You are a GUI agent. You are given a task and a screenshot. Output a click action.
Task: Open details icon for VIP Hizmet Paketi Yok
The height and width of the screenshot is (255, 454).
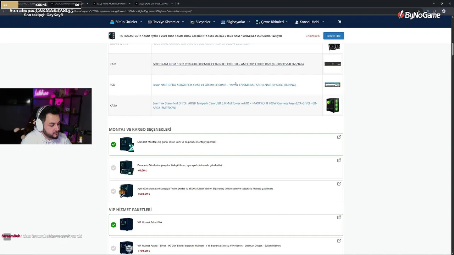[x=339, y=217]
